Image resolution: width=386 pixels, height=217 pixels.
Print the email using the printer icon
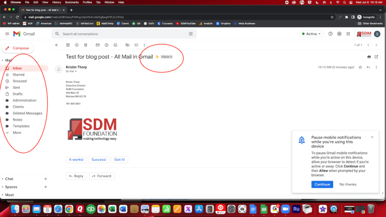point(369,57)
